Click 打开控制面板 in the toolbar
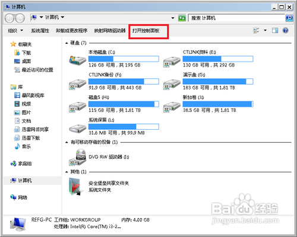Image resolution: width=297 pixels, height=237 pixels. pyautogui.click(x=146, y=31)
